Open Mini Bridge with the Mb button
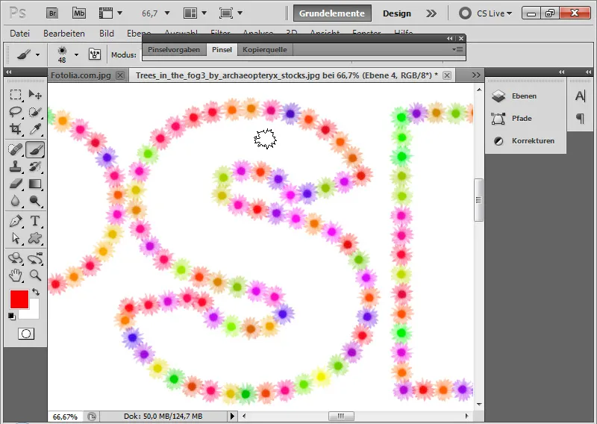Viewport: 597px width, 424px height. click(79, 13)
